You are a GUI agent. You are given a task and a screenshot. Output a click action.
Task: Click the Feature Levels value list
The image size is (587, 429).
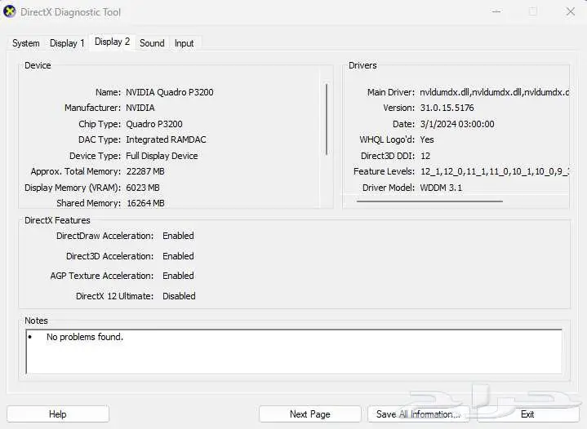[x=495, y=171]
